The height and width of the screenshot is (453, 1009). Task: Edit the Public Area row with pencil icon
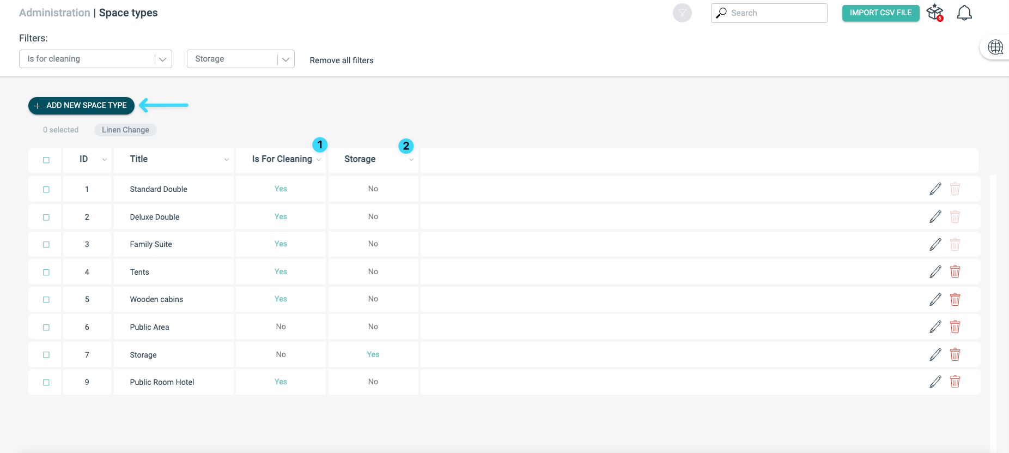click(x=935, y=327)
